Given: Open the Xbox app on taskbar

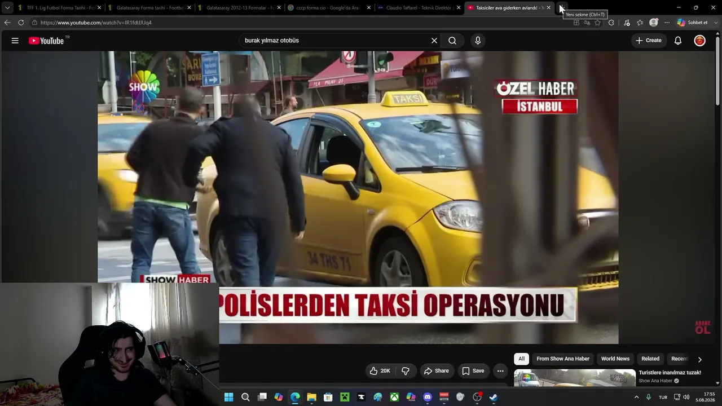Looking at the screenshot, I should 395,397.
